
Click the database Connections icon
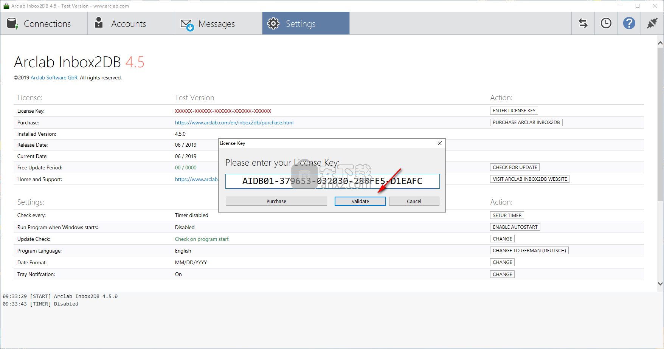click(x=12, y=23)
